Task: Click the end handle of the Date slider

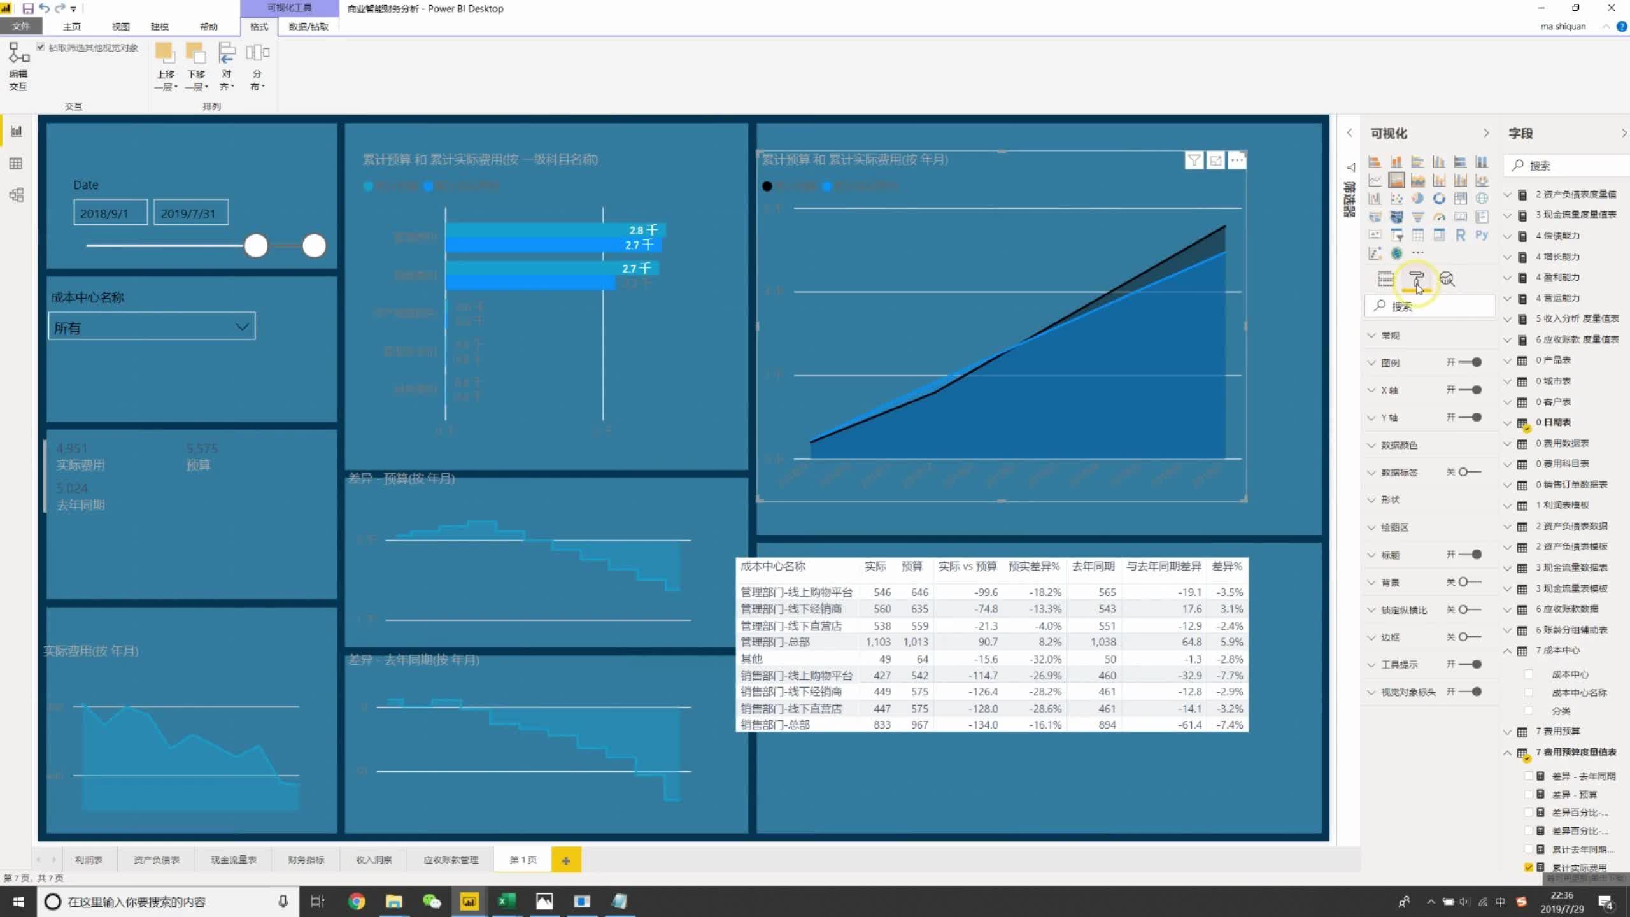Action: (314, 246)
